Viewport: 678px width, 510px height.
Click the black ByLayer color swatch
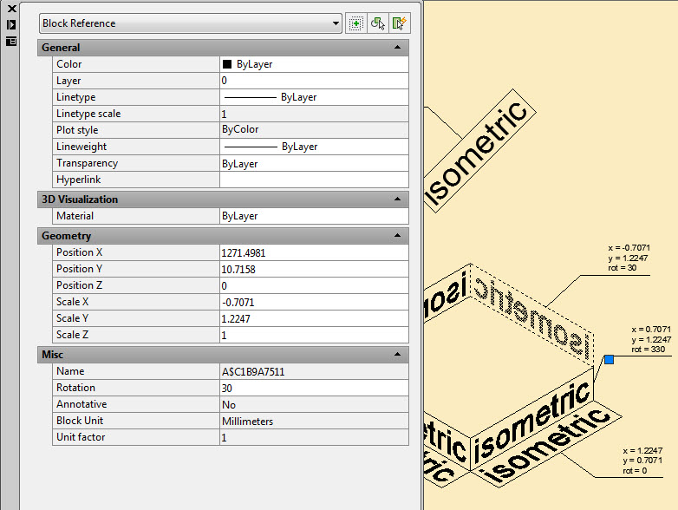[227, 64]
